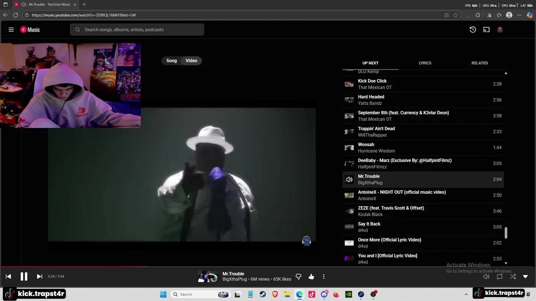Toggle repeat mode in the player bar
The height and width of the screenshot is (301, 536).
pos(500,276)
